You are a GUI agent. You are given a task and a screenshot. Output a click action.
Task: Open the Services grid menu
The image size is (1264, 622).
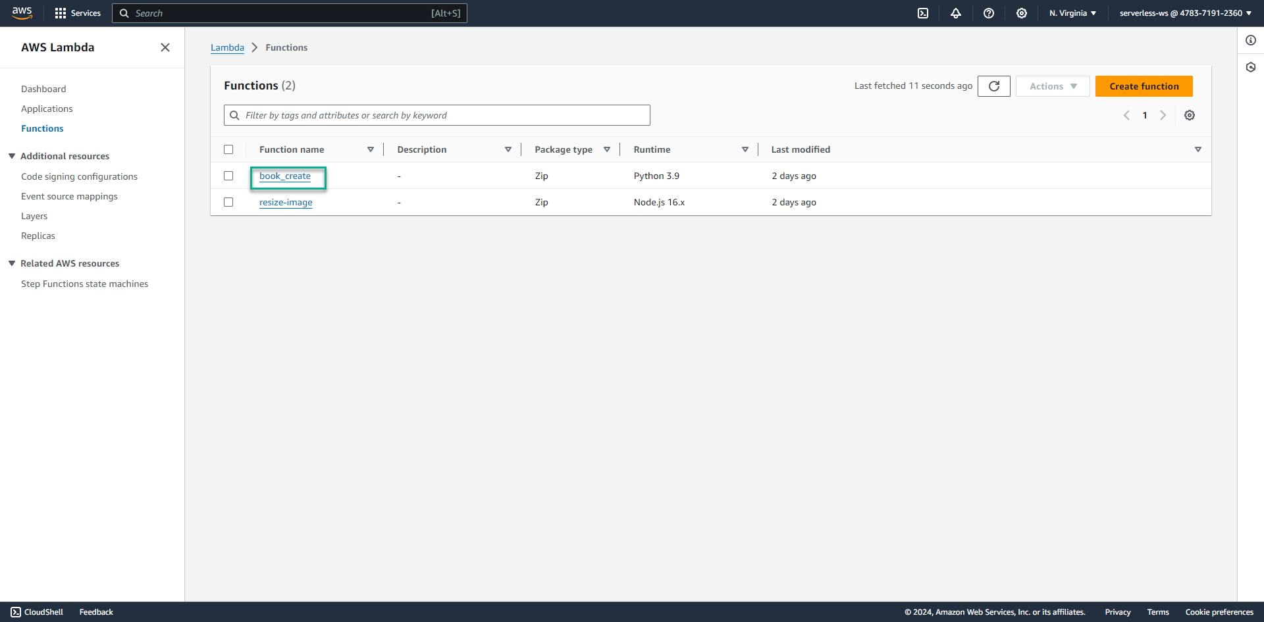[x=78, y=13]
